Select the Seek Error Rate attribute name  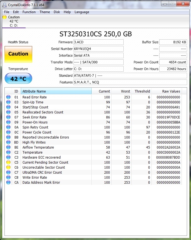(35, 117)
